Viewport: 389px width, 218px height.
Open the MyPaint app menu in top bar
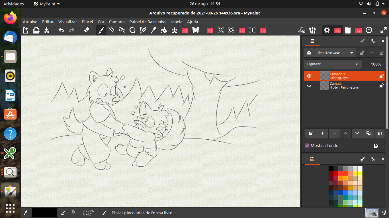click(47, 4)
